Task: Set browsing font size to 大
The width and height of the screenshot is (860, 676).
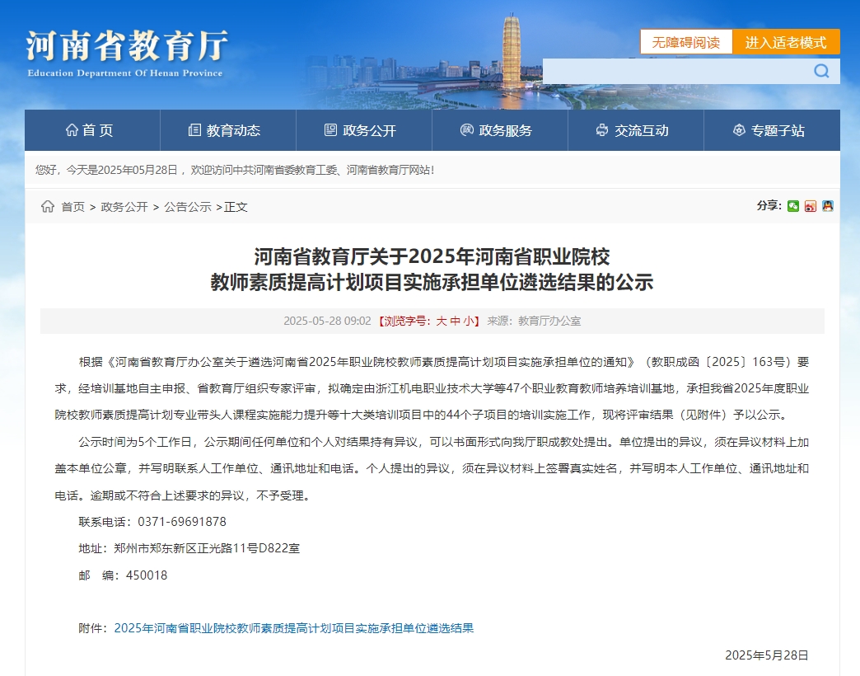Action: 442,321
